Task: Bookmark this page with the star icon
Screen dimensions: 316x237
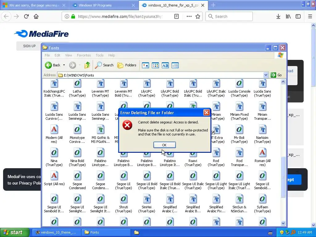Action: point(198,16)
